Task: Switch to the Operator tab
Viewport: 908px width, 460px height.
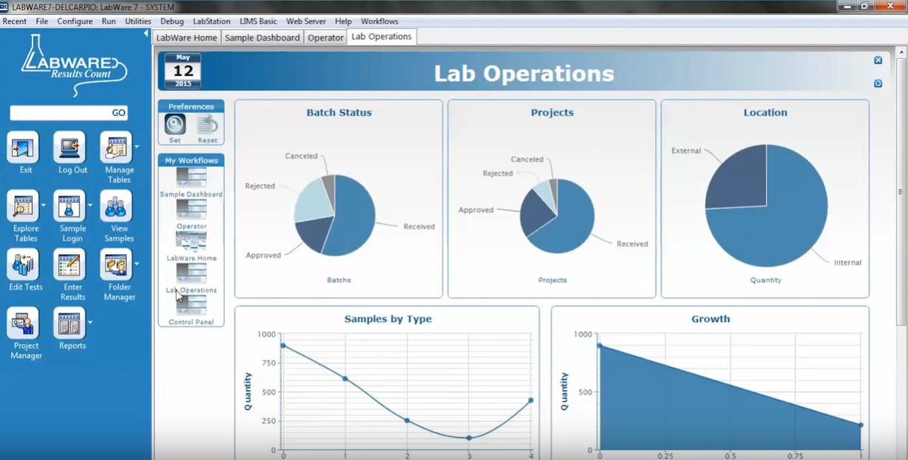Action: pyautogui.click(x=326, y=38)
